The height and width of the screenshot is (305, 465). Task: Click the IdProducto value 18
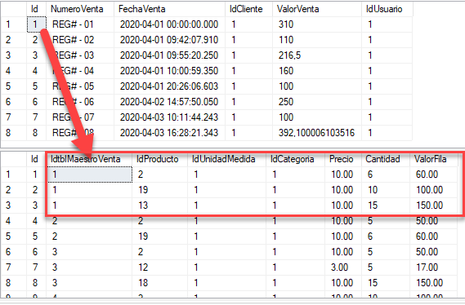160,283
